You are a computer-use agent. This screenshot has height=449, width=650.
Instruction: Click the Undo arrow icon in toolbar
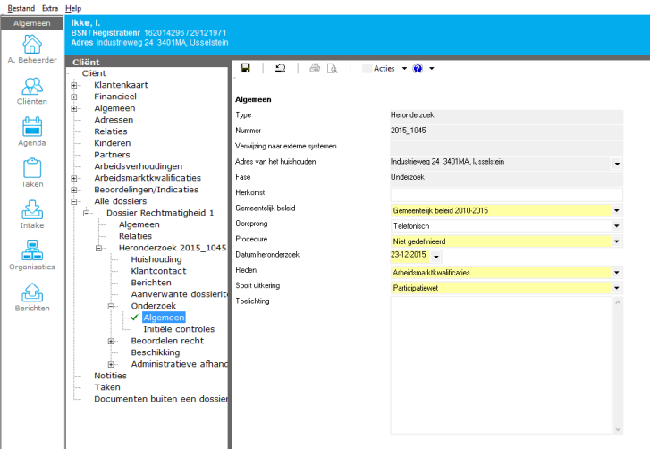tap(280, 68)
